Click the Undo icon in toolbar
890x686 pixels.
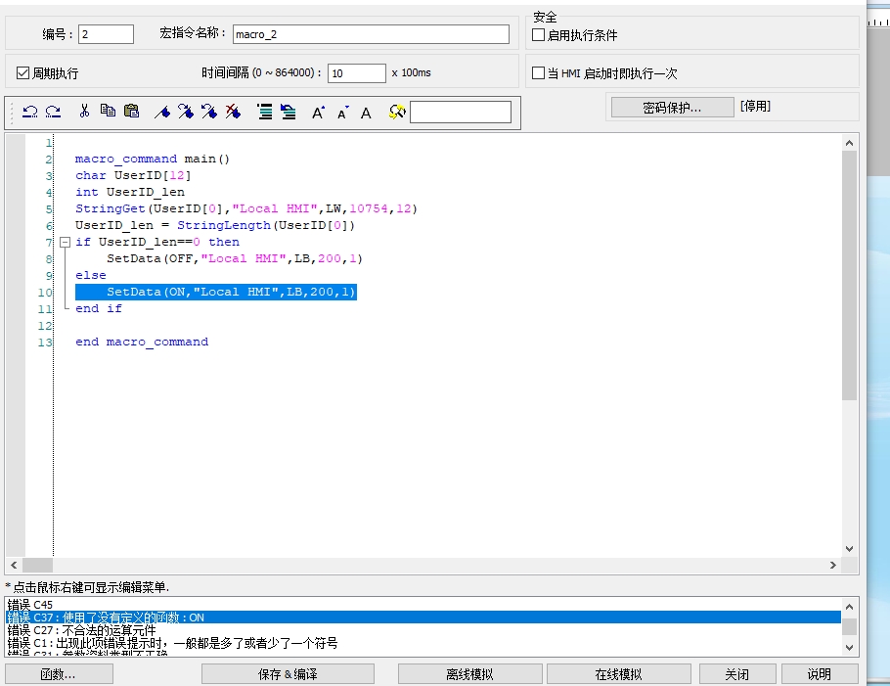point(29,113)
